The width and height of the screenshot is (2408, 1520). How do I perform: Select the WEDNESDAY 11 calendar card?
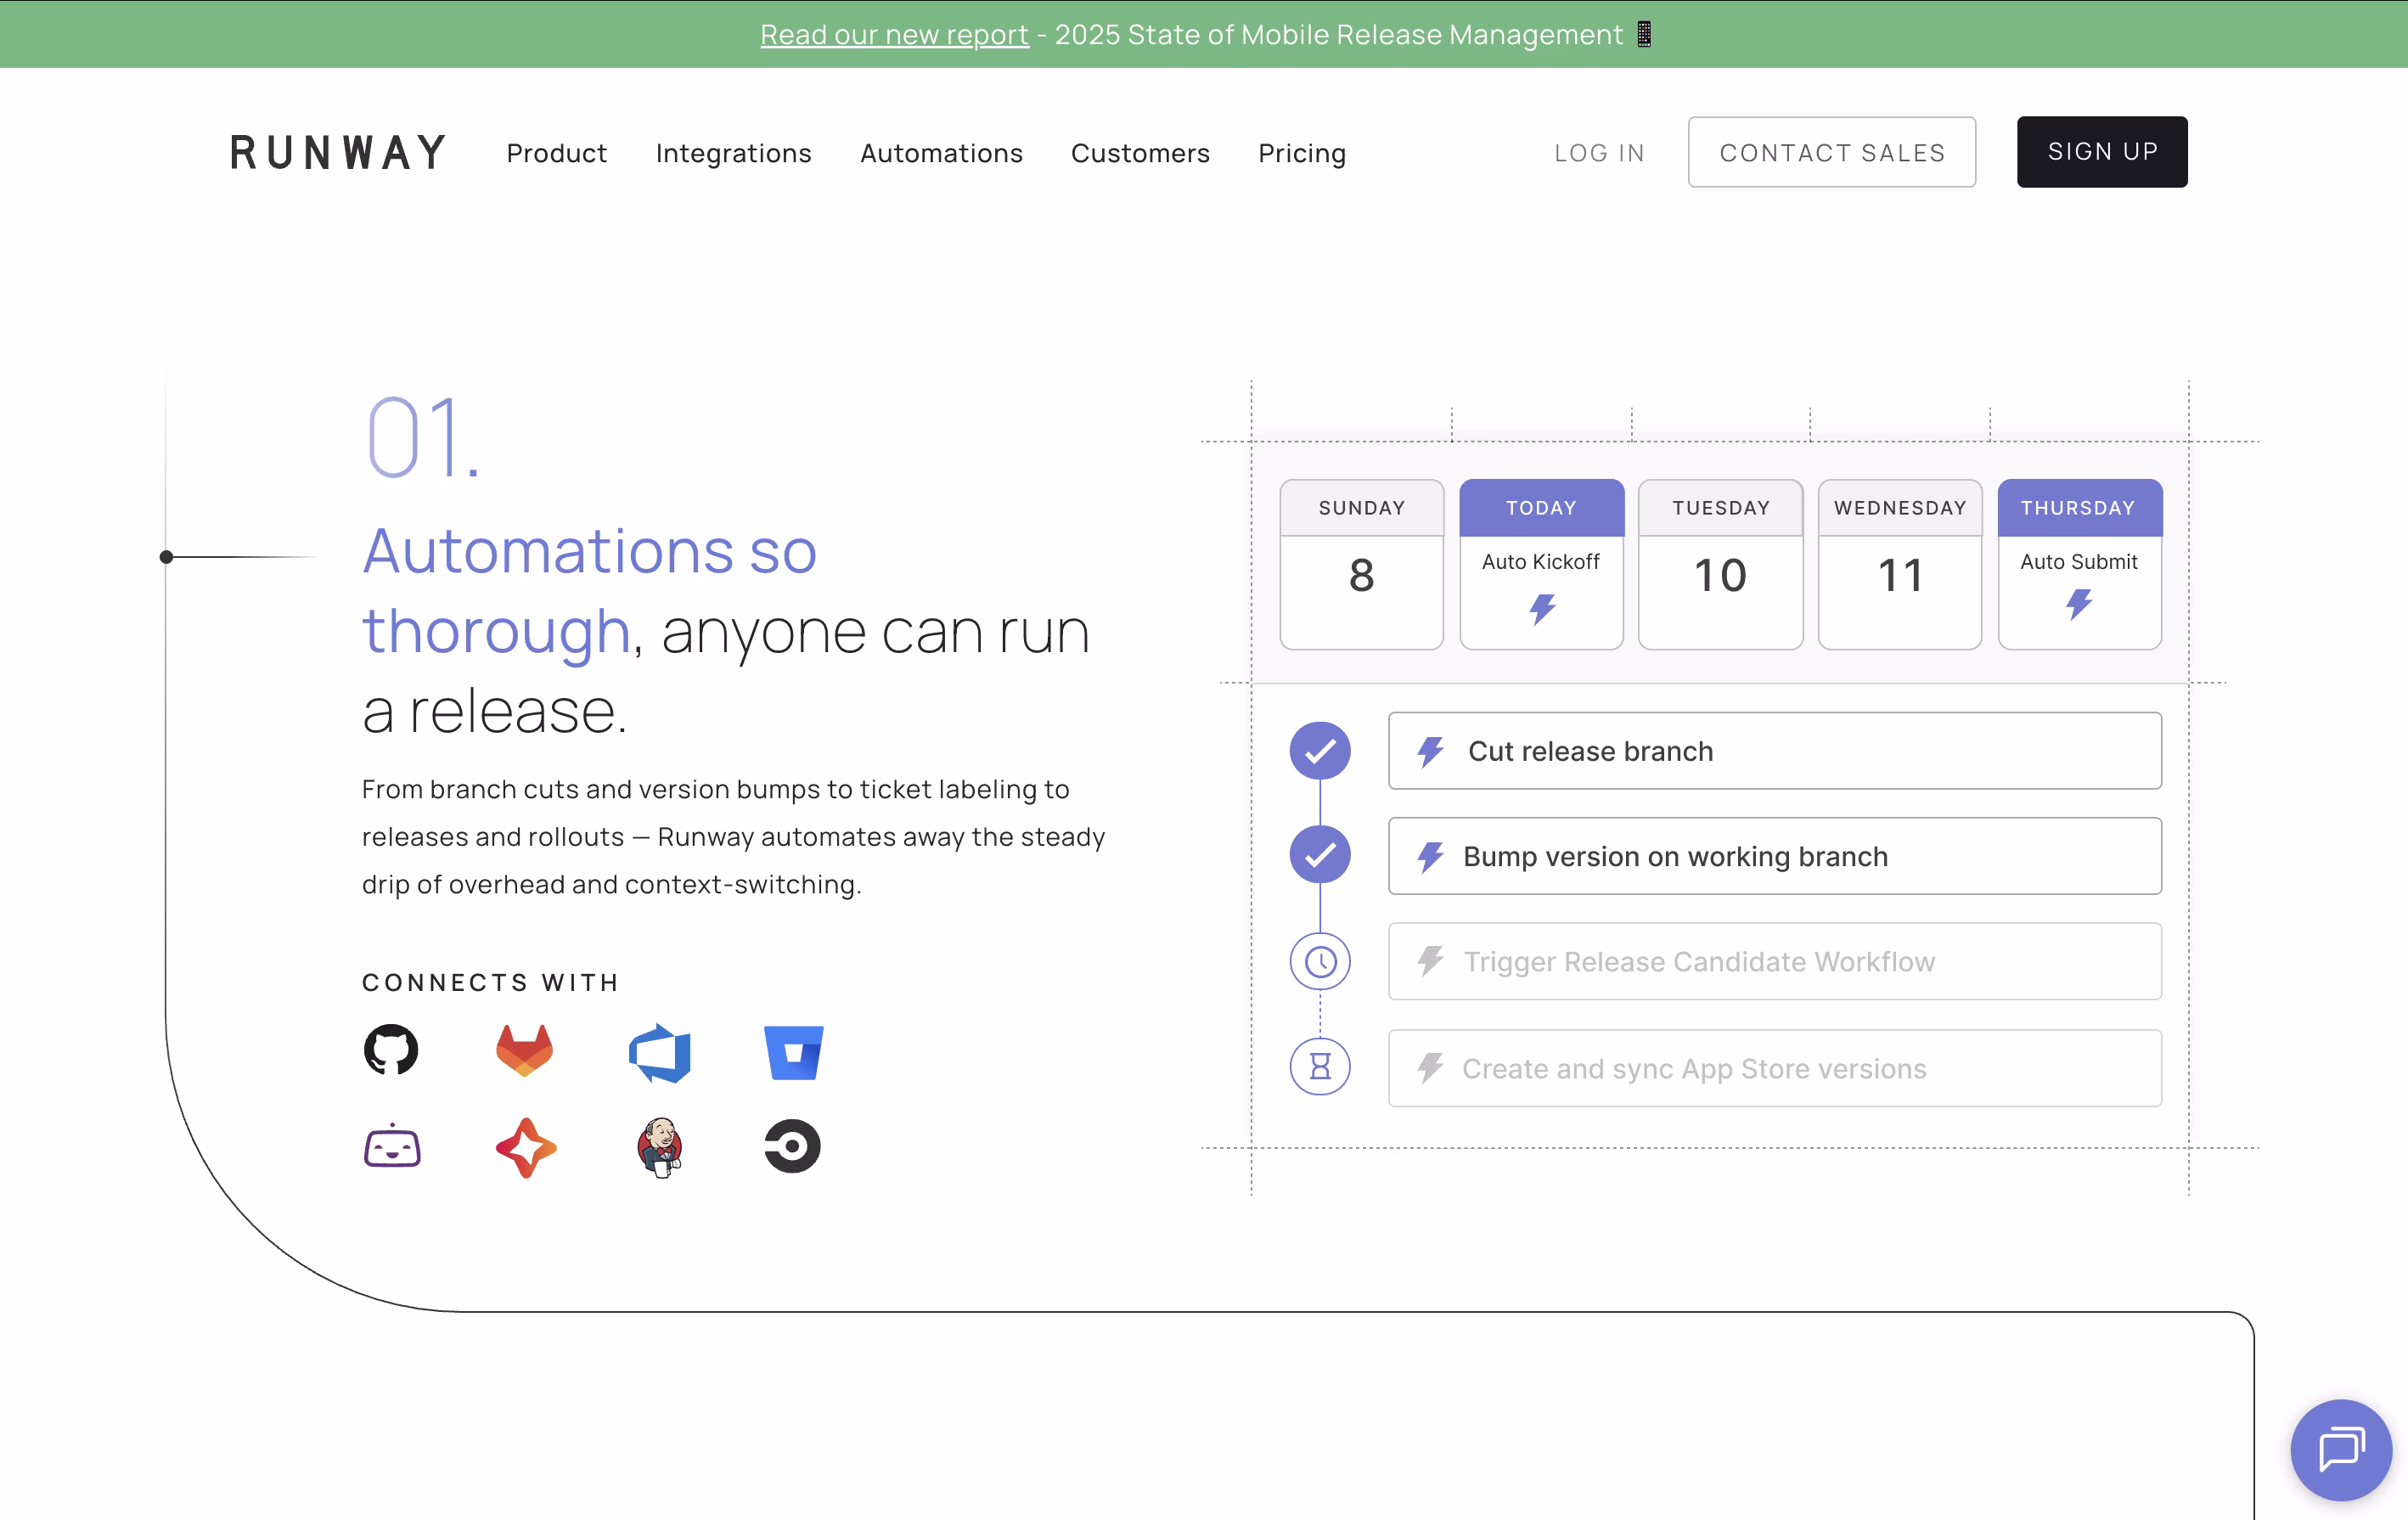1900,564
